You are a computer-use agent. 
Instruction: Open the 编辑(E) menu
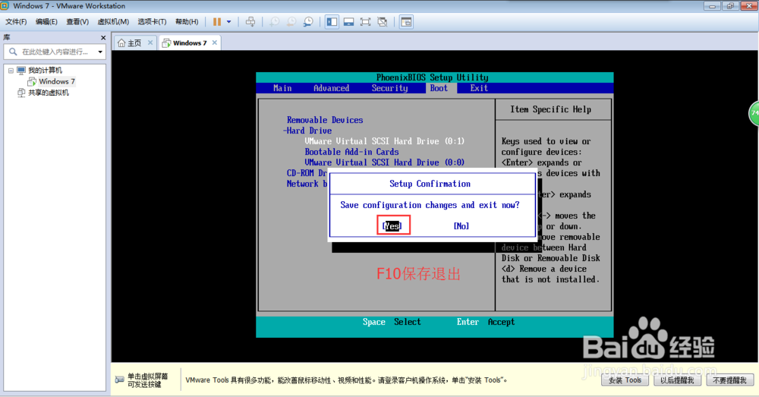pyautogui.click(x=46, y=22)
